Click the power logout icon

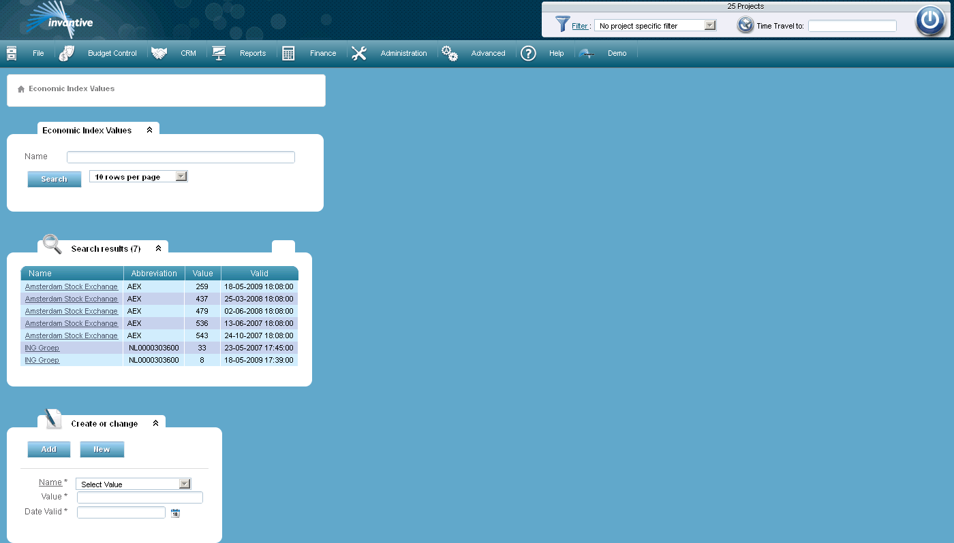(x=930, y=20)
